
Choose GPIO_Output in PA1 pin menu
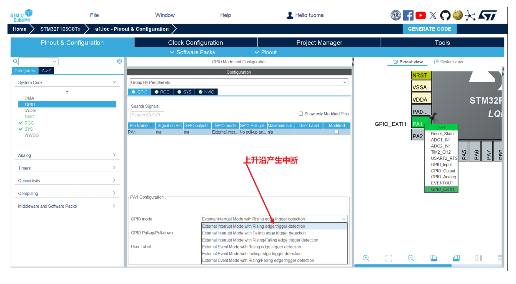tap(443, 171)
